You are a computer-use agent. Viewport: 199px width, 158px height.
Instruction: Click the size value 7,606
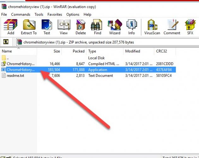[x=56, y=76]
